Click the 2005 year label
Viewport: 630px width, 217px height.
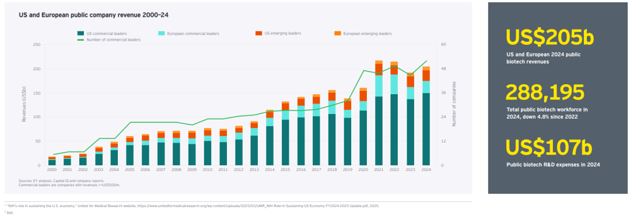point(129,170)
